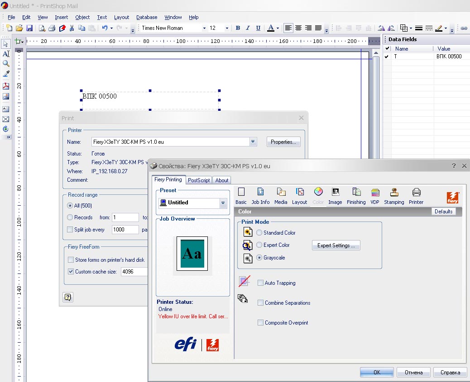The width and height of the screenshot is (470, 382).
Task: Toggle Italic text formatting
Action: click(x=248, y=28)
